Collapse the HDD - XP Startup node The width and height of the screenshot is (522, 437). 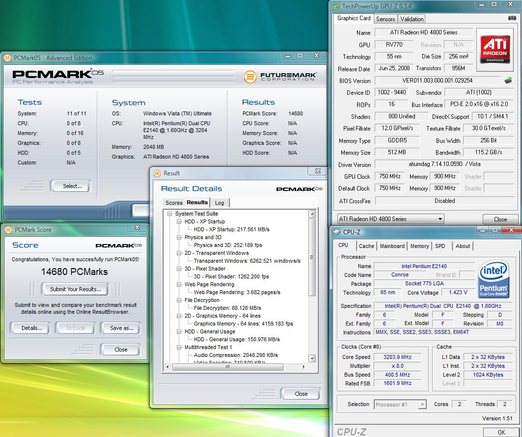pyautogui.click(x=179, y=221)
